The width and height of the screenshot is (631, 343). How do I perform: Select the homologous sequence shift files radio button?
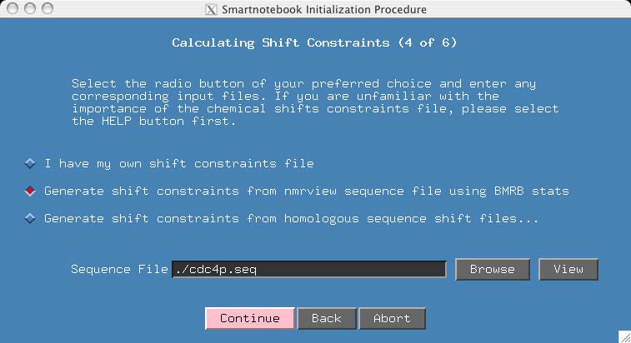(31, 219)
